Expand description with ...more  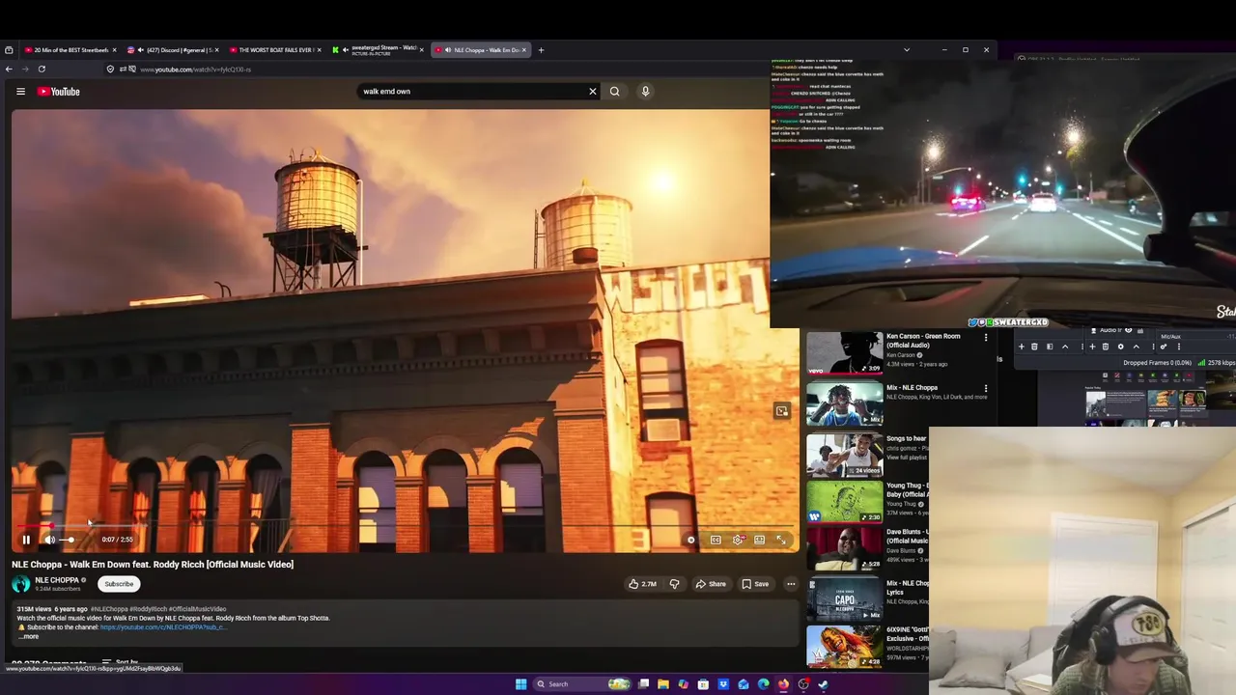[x=29, y=636]
